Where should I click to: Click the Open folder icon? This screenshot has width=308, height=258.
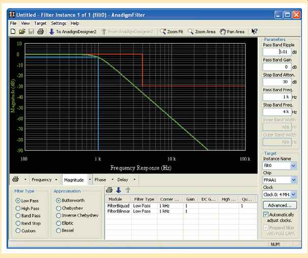(x=22, y=31)
